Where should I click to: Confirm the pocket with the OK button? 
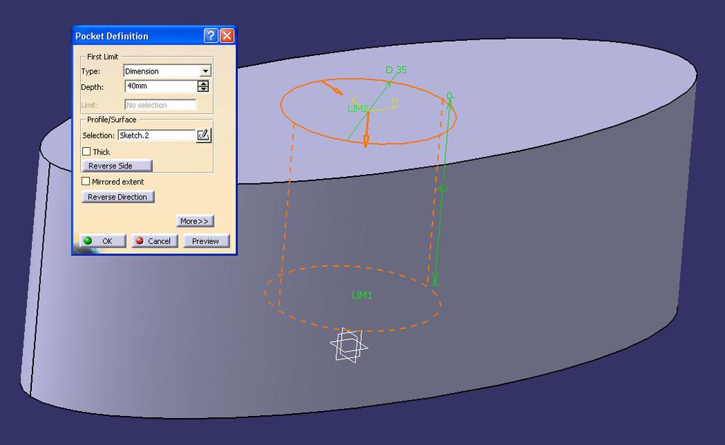click(103, 241)
